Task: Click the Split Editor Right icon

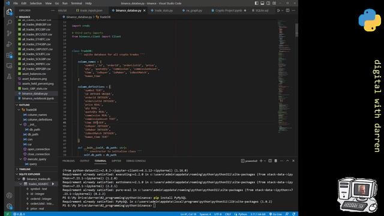Action: [287, 11]
